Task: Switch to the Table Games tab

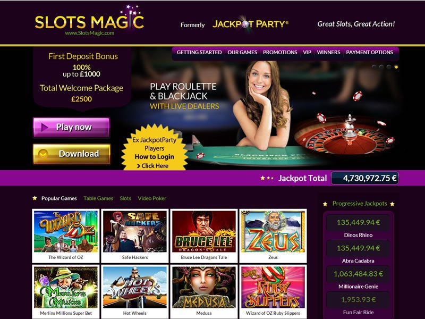Action: coord(98,198)
